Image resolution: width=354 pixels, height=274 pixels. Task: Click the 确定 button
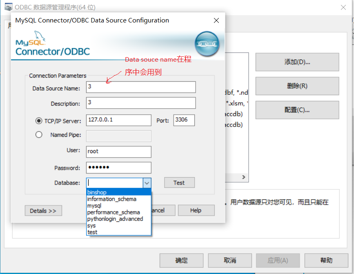[181, 260]
